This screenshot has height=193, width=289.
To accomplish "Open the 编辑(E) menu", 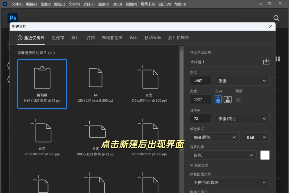I will point(31,4).
